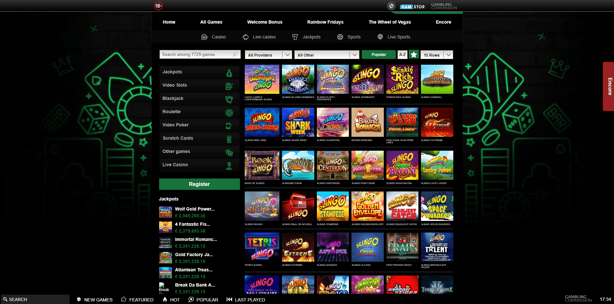Open the GamStop logo link
Viewport: 614px width, 304px height.
click(x=413, y=6)
